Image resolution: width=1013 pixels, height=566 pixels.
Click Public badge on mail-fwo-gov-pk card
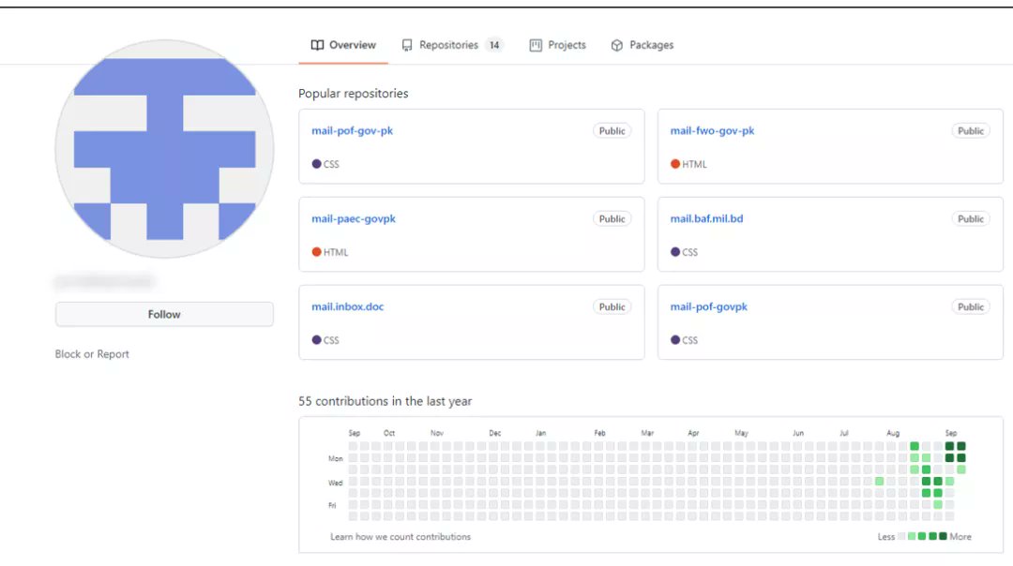(971, 131)
